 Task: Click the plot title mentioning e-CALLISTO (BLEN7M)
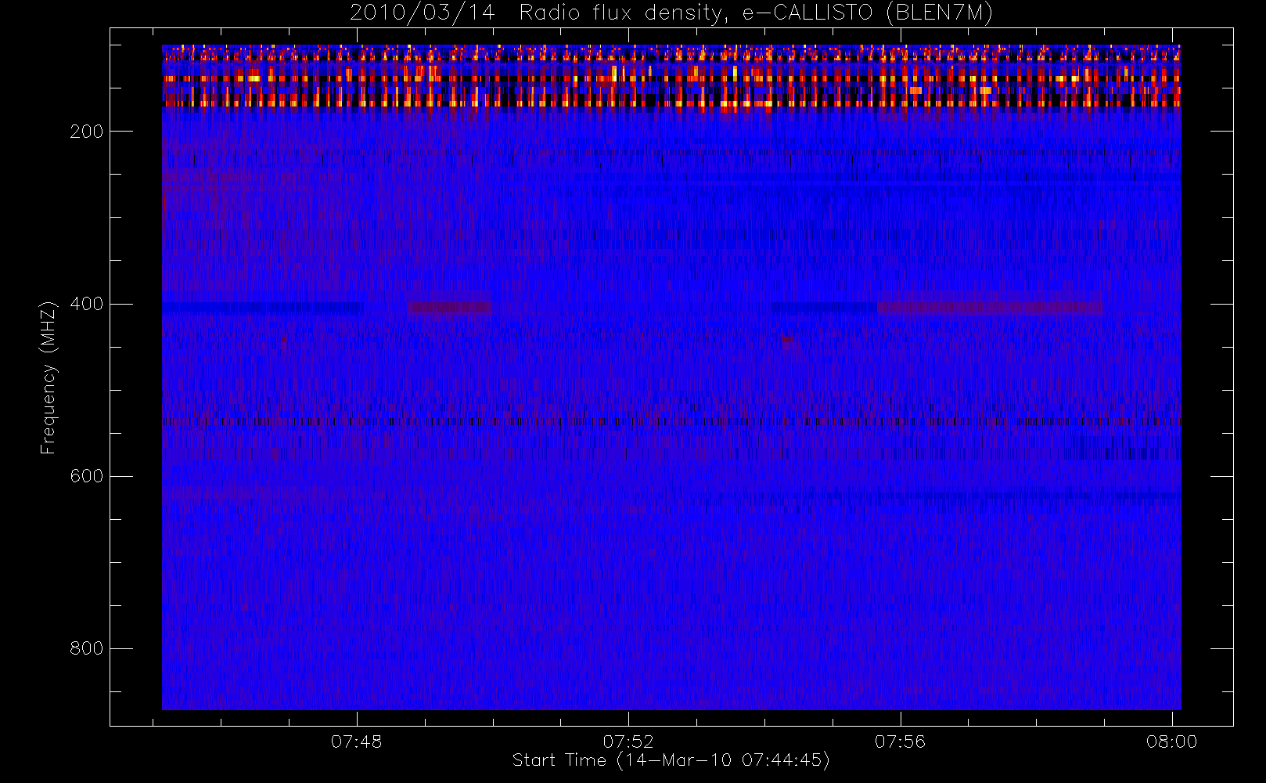[671, 13]
